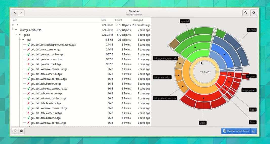Viewport: 270px width, 144px height.
Task: Toggle red X on gui_def_tab_corner_lu.tga
Action: [x=29, y=74]
